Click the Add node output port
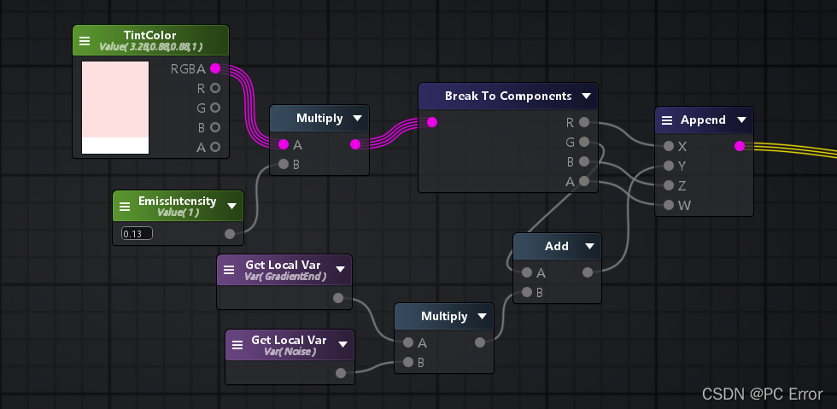Image resolution: width=837 pixels, height=409 pixels. point(588,273)
